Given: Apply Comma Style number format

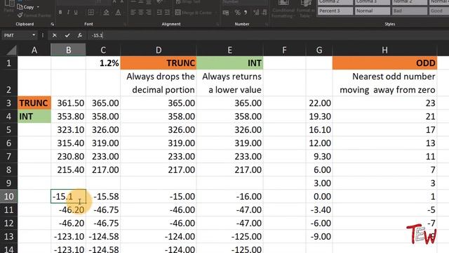Looking at the screenshot, I should (x=246, y=13).
